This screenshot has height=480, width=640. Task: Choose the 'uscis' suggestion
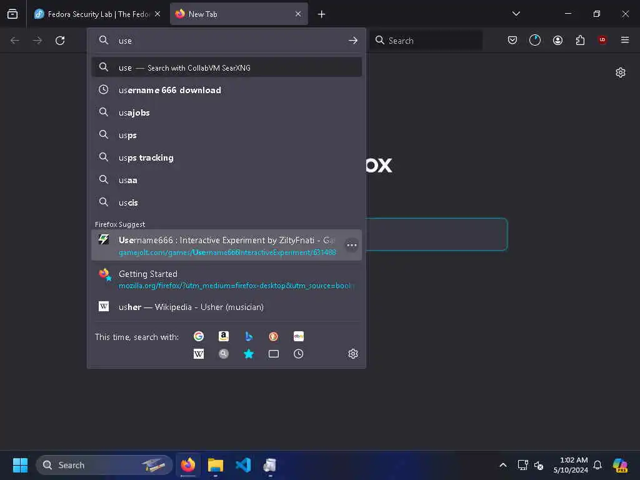tap(226, 202)
